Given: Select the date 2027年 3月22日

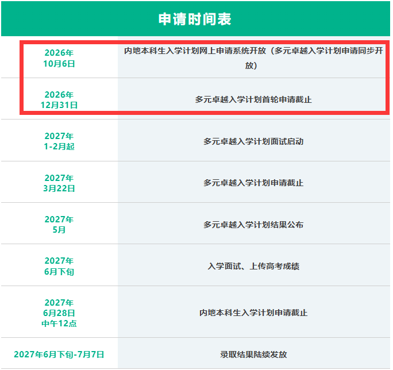Looking at the screenshot, I should coord(59,183).
